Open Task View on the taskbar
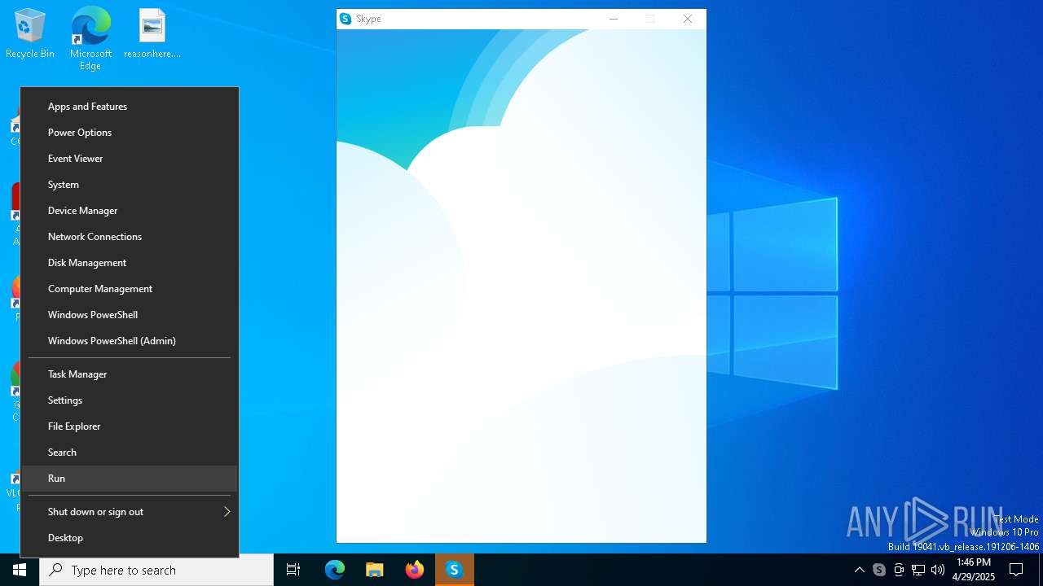The width and height of the screenshot is (1043, 586). click(x=293, y=570)
